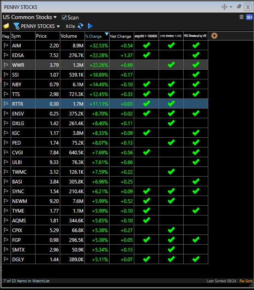Viewport: 254px width, 290px height.
Task: Flag the ENSV row
Action: tap(6, 113)
